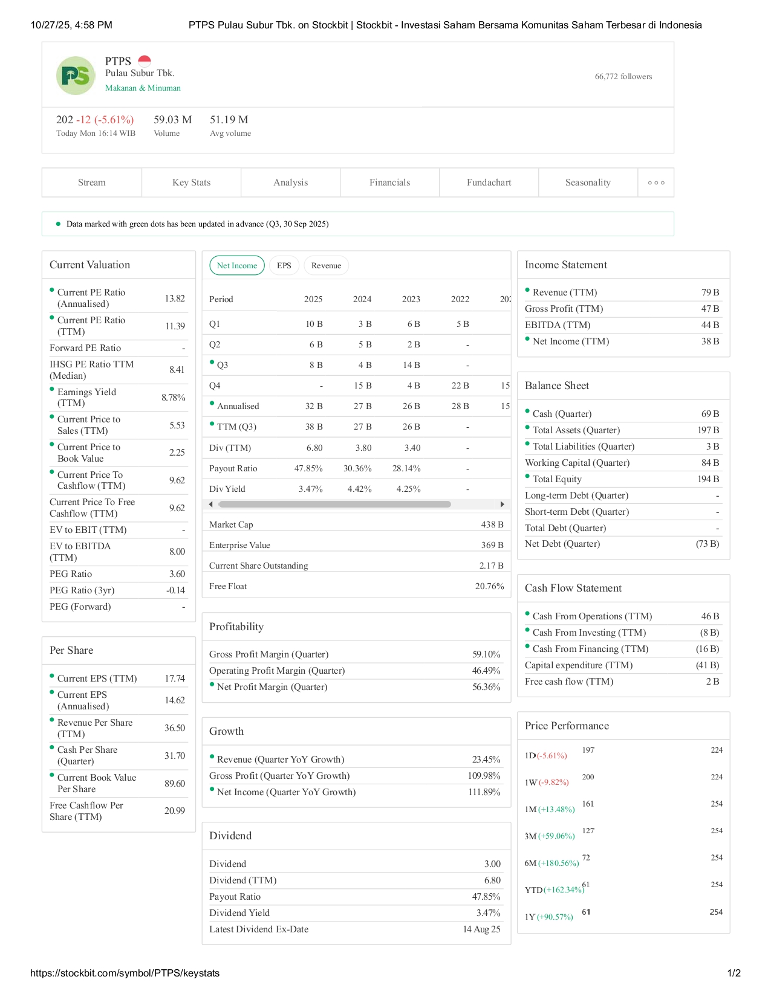
Task: Click the Cash From Operations (TTM) row
Action: pyautogui.click(x=623, y=616)
